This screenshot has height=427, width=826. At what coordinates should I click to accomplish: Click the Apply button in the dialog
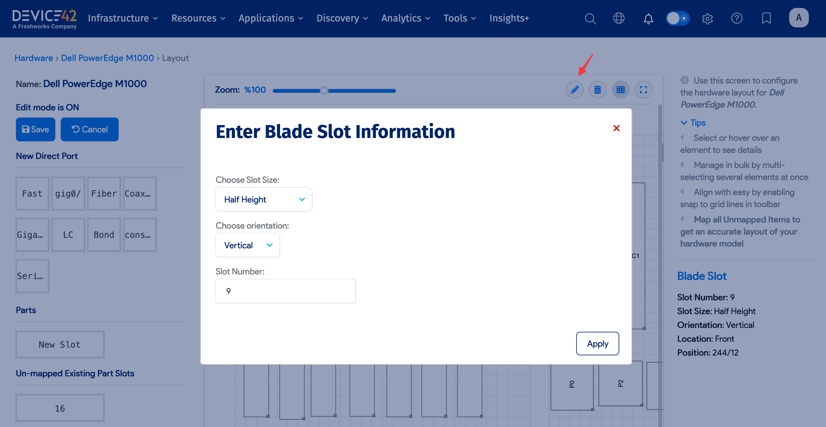coord(597,343)
